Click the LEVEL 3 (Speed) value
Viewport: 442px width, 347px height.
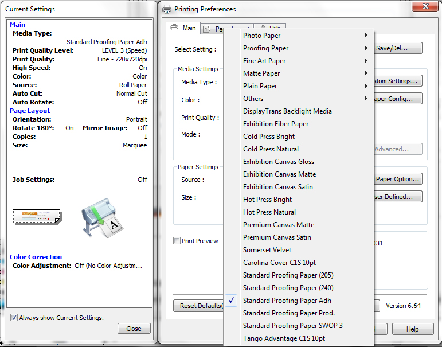(x=124, y=50)
